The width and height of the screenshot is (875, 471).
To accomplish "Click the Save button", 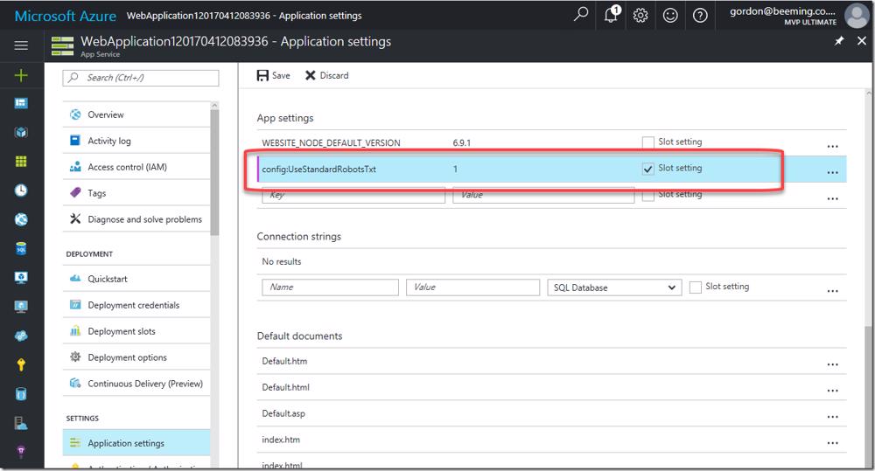I will point(273,75).
